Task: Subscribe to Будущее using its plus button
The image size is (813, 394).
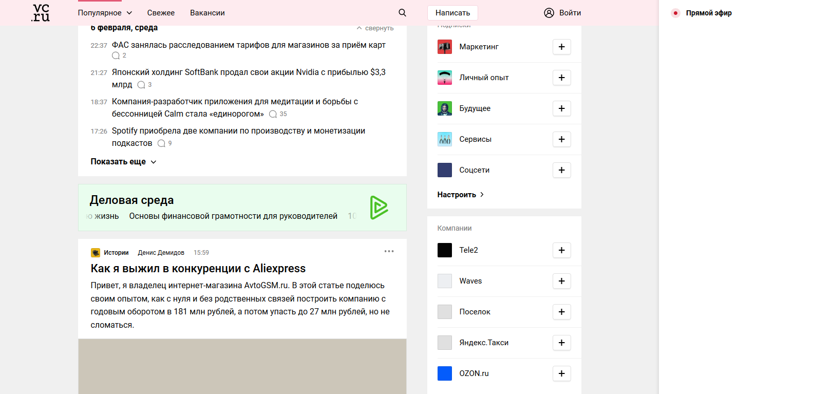Action: (x=562, y=108)
